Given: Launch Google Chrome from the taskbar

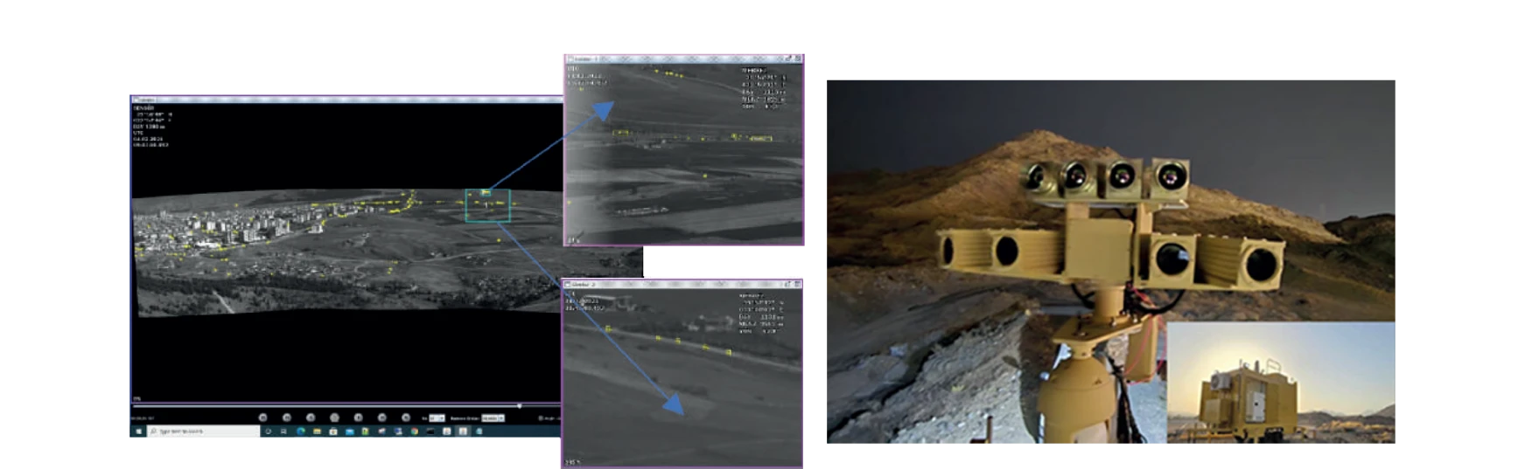Looking at the screenshot, I should (414, 431).
